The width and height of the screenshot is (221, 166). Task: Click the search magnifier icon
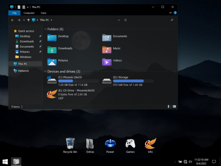(x=172, y=20)
